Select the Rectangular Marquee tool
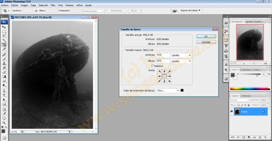Screen dimensions: 272x141 (x=4, y=31)
